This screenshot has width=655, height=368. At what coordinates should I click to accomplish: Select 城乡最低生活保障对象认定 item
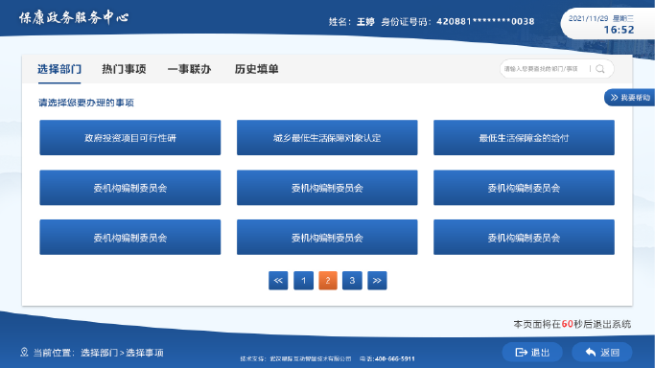pyautogui.click(x=327, y=138)
